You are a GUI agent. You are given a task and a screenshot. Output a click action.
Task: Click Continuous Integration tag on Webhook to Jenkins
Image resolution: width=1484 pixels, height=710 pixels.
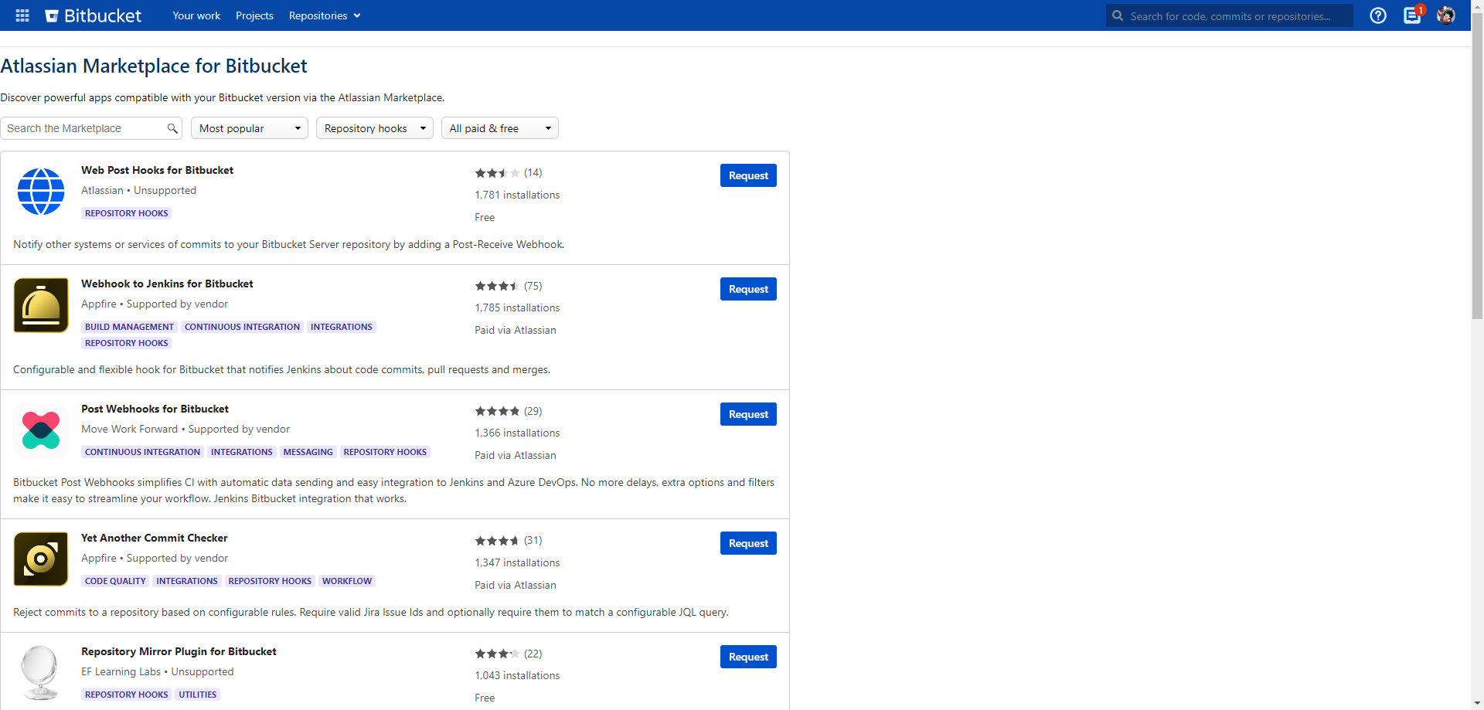[x=242, y=327]
